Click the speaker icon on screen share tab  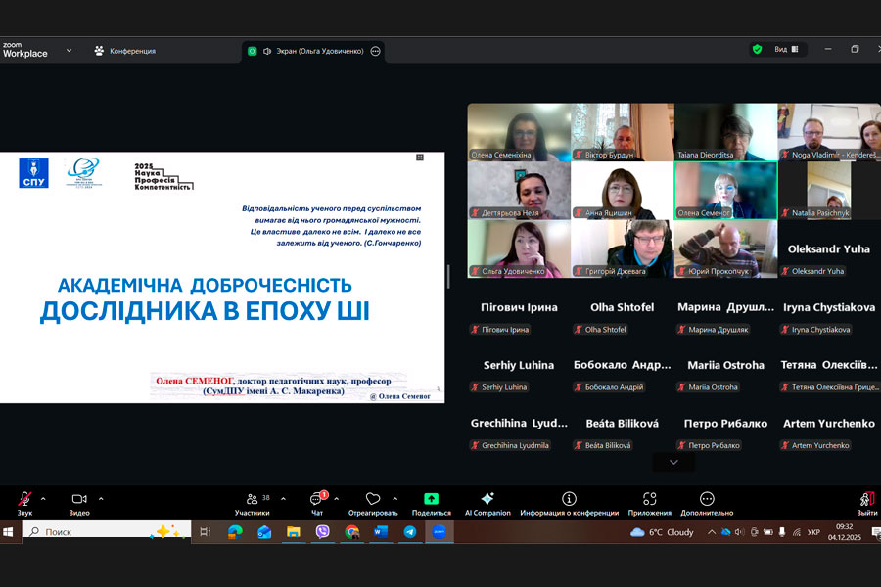click(267, 51)
